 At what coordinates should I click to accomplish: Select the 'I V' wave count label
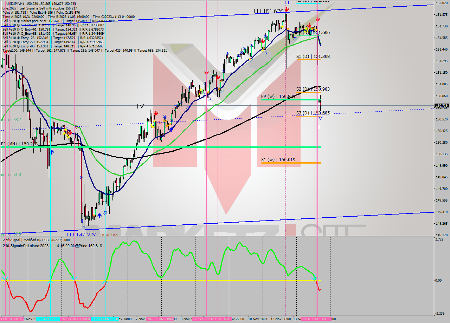(141, 106)
